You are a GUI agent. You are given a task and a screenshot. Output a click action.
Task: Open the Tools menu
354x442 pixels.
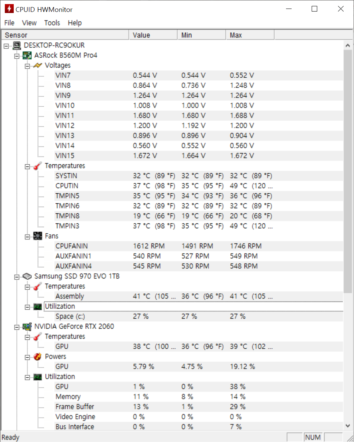[52, 23]
